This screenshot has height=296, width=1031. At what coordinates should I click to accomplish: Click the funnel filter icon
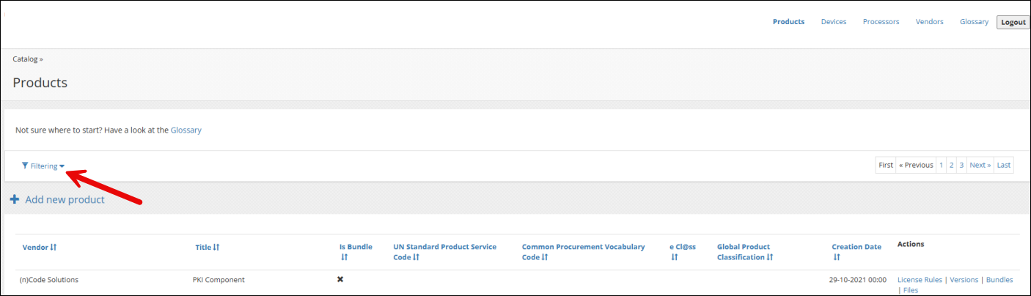[x=25, y=166]
